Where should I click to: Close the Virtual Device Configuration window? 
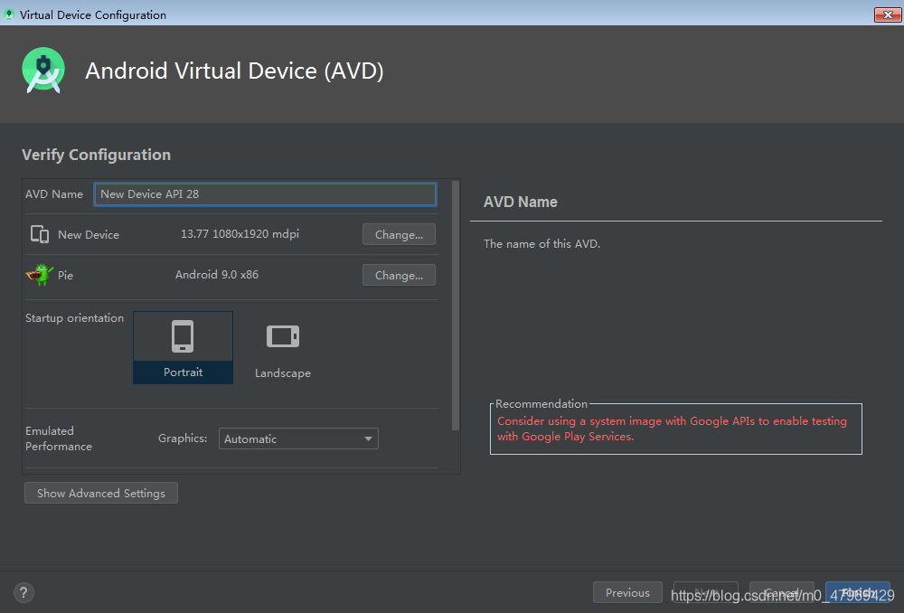click(x=888, y=14)
